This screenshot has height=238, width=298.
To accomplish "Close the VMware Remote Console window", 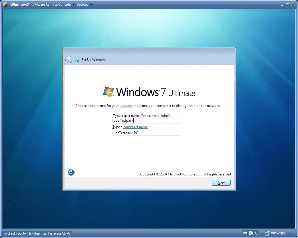I will (x=293, y=4).
